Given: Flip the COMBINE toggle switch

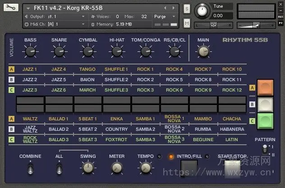Looking at the screenshot, I should [x=30, y=169].
